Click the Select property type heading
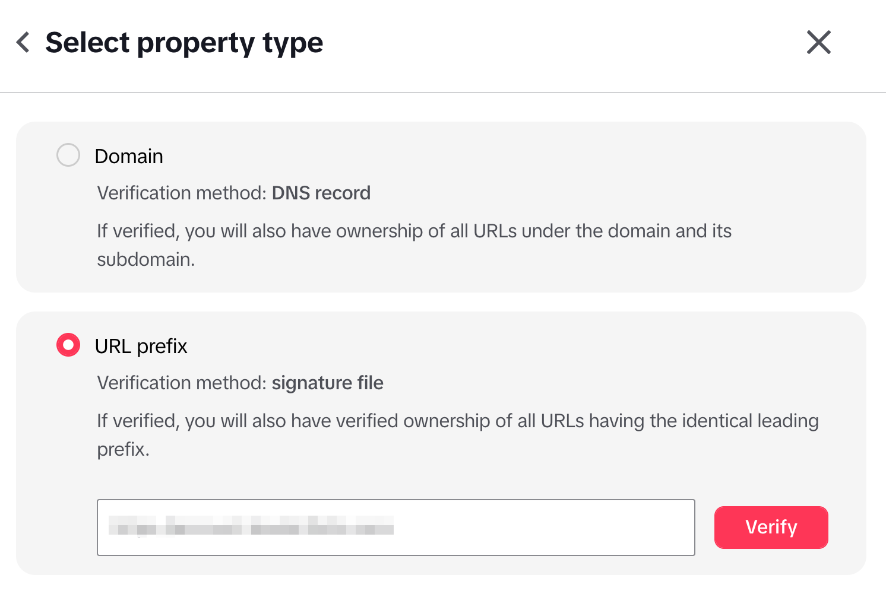This screenshot has width=886, height=591. point(184,42)
